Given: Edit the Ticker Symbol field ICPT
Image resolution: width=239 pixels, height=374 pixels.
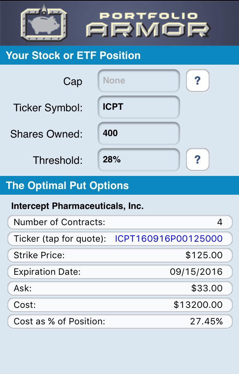Looking at the screenshot, I should 139,107.
